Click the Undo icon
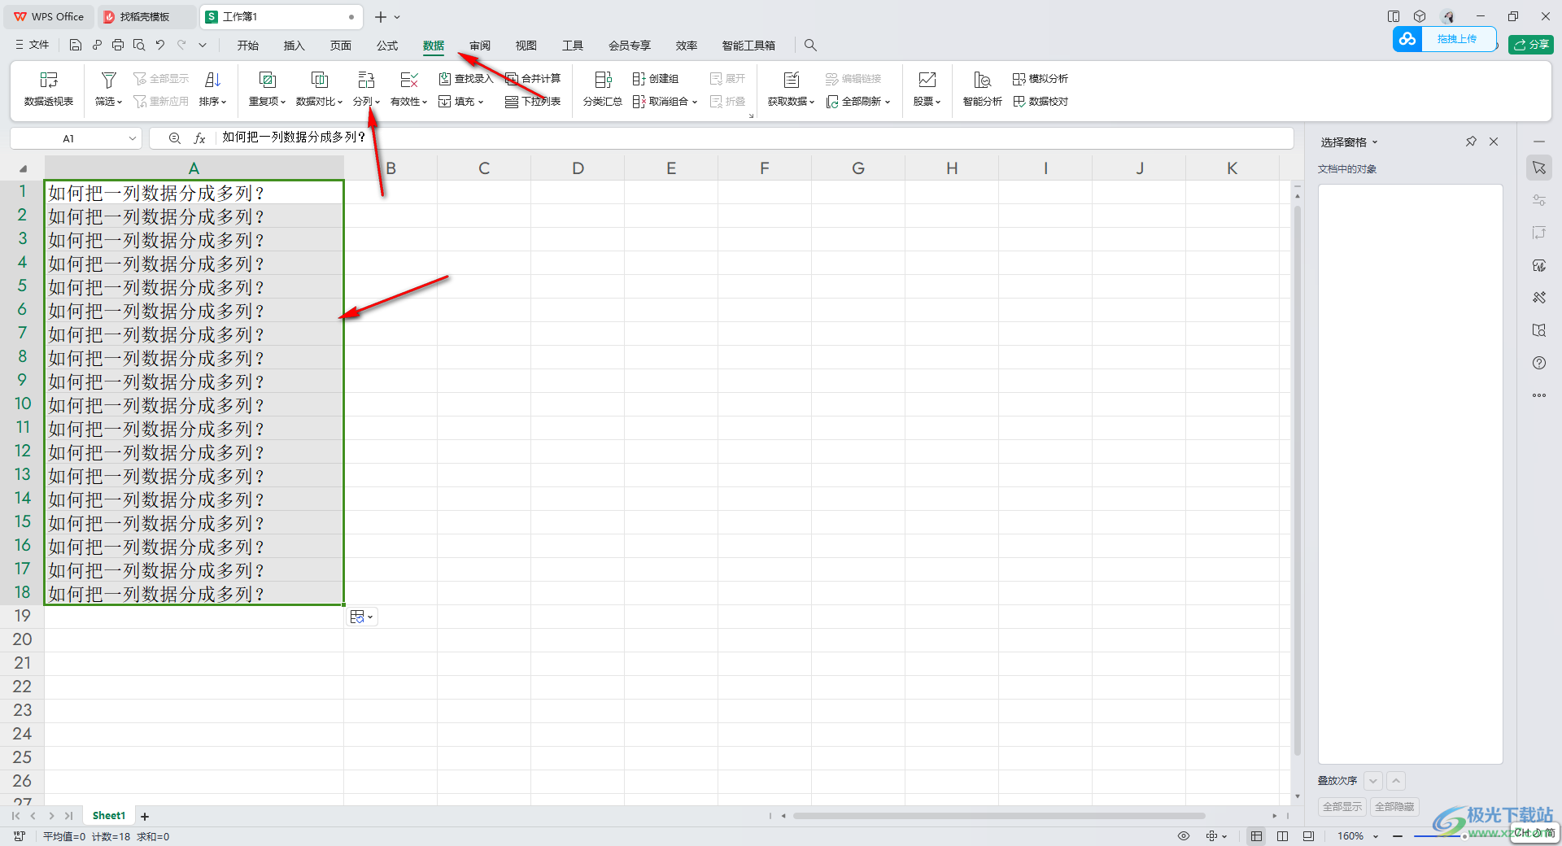Image resolution: width=1562 pixels, height=846 pixels. [x=160, y=45]
